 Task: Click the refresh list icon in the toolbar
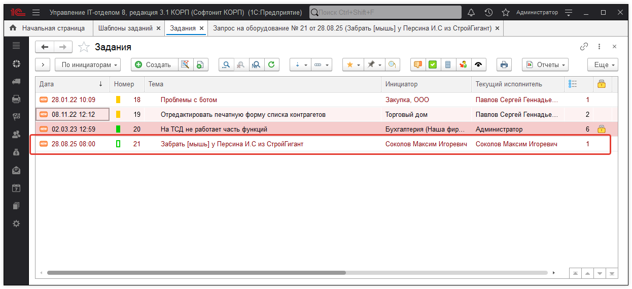(271, 65)
